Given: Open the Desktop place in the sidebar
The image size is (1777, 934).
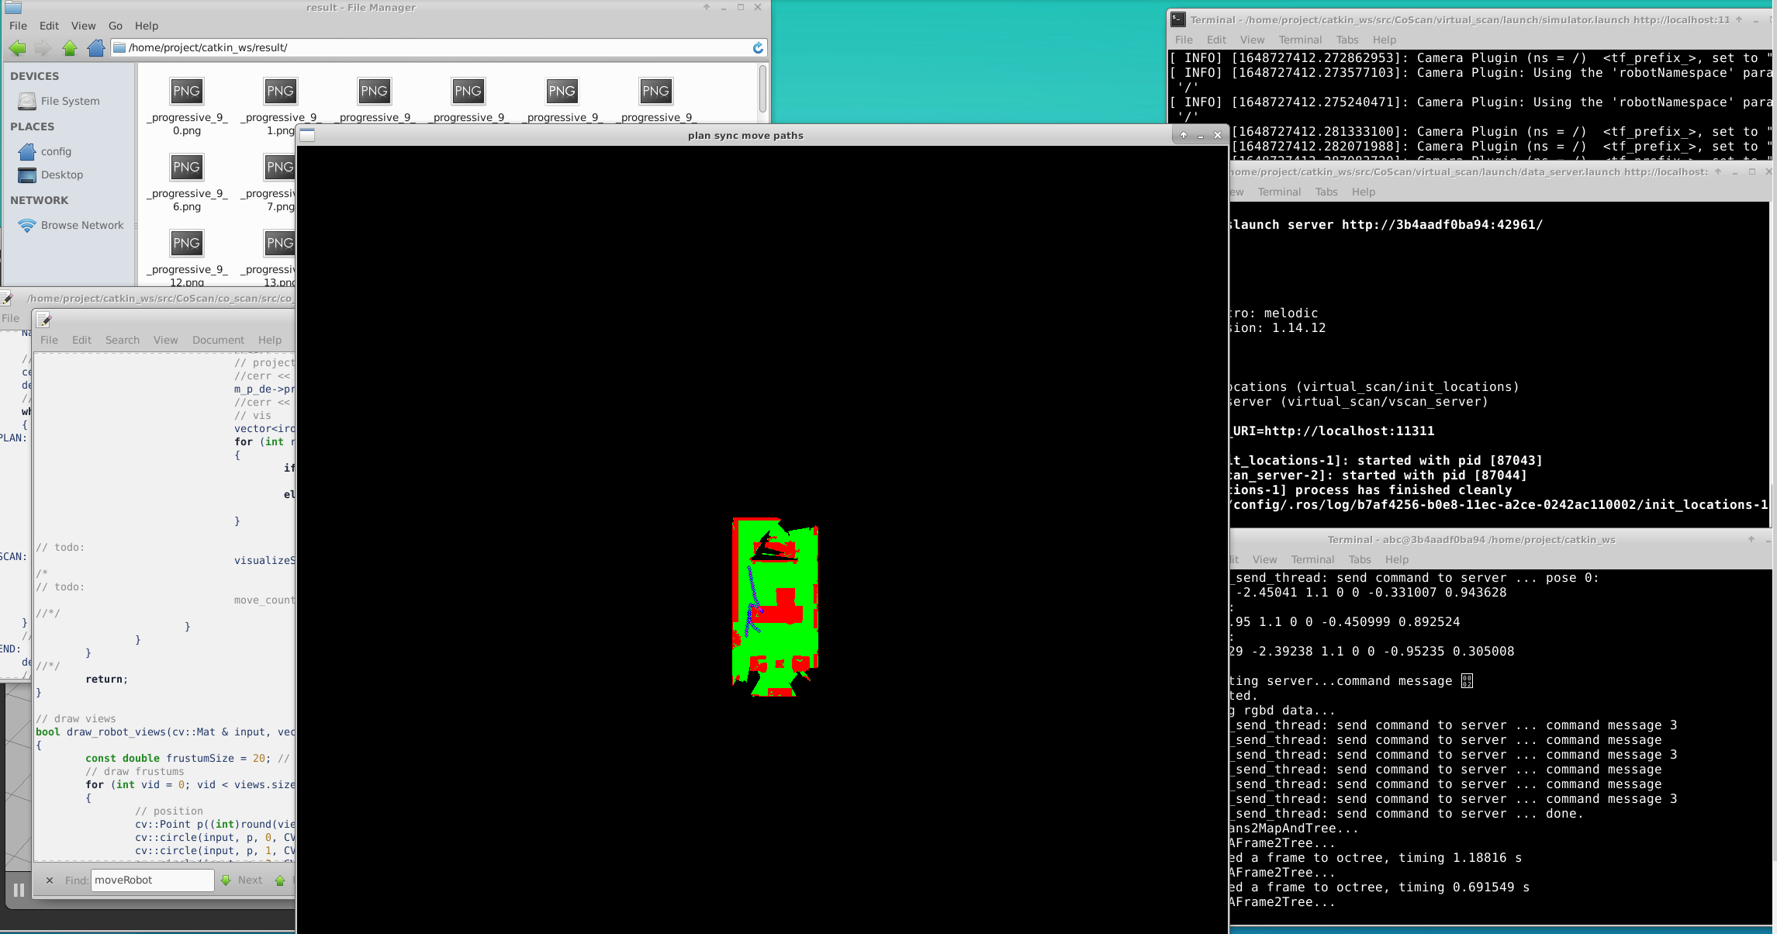Looking at the screenshot, I should point(61,175).
